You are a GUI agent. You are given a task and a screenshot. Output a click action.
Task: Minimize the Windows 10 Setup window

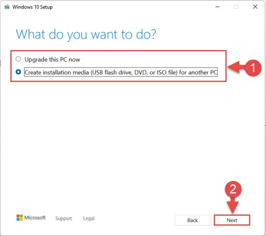pyautogui.click(x=218, y=7)
